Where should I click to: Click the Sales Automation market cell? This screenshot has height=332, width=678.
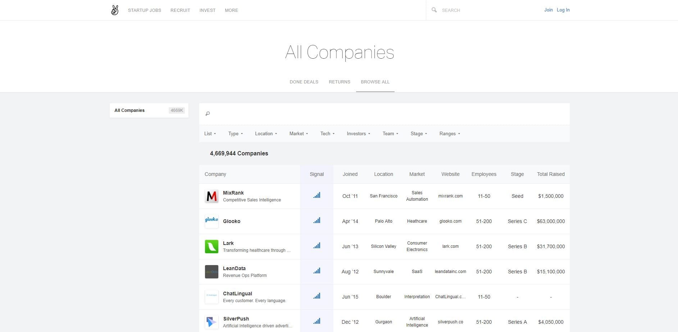[x=417, y=196]
